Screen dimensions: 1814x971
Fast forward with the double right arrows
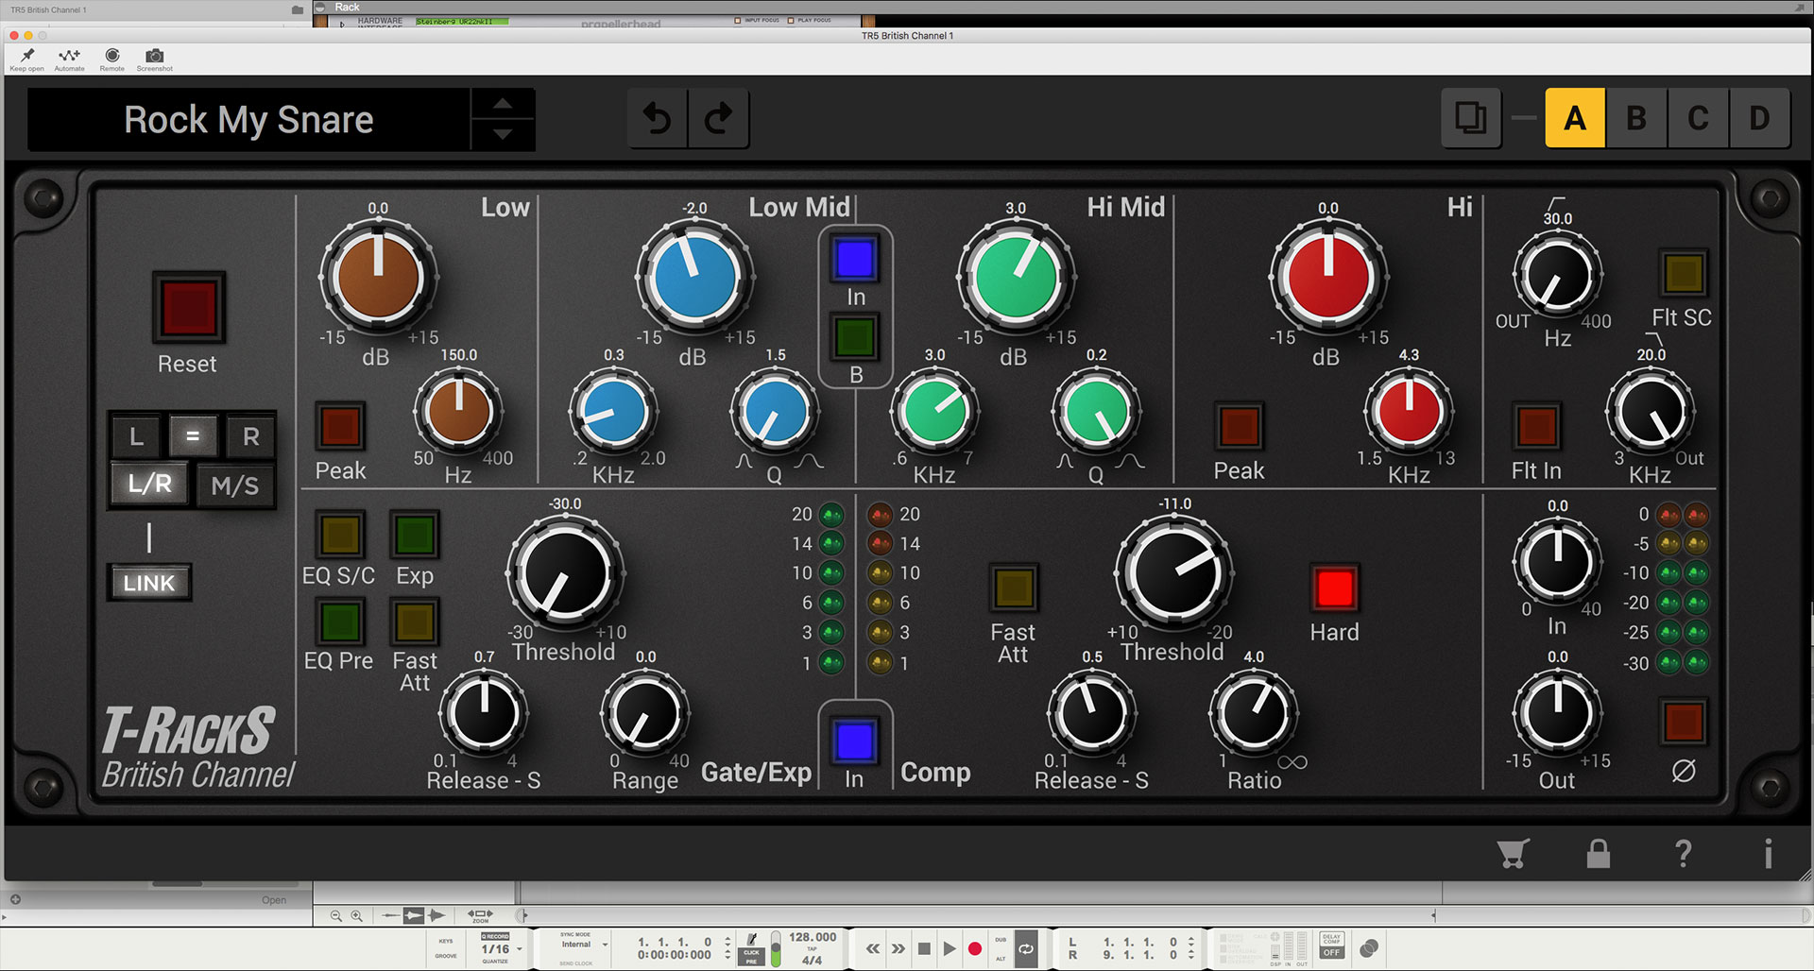click(x=898, y=948)
